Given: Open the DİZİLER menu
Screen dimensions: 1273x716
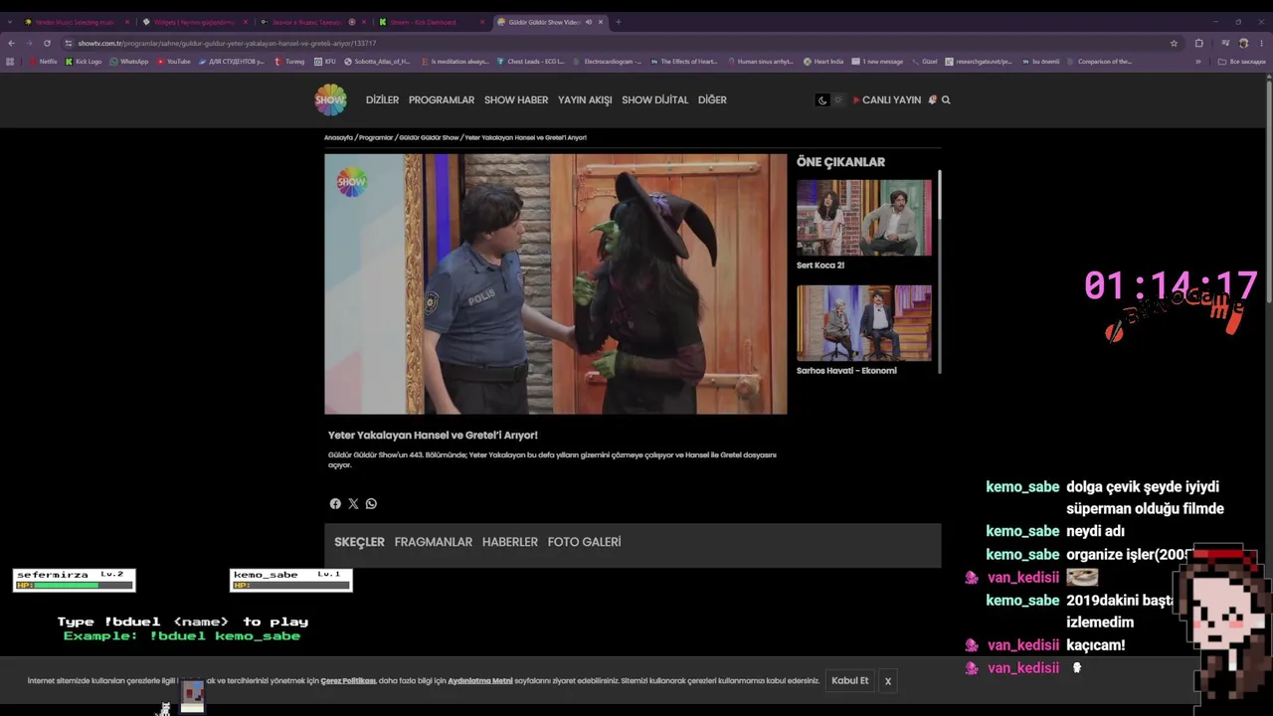Looking at the screenshot, I should coord(382,100).
